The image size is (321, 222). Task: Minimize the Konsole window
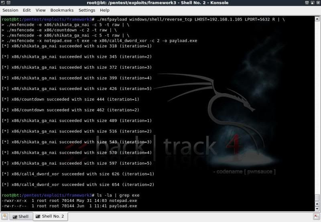pos(307,3)
